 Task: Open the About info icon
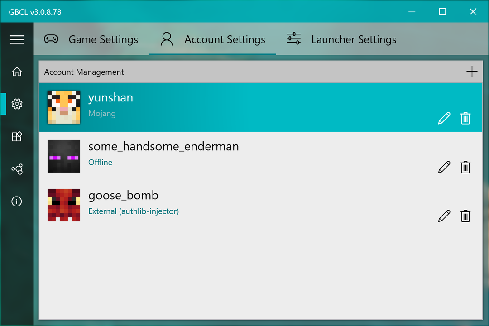17,201
